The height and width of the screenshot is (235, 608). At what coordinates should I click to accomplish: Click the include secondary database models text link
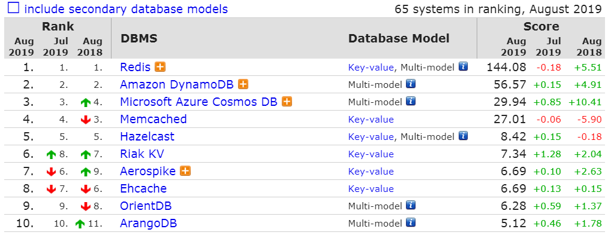[x=126, y=8]
